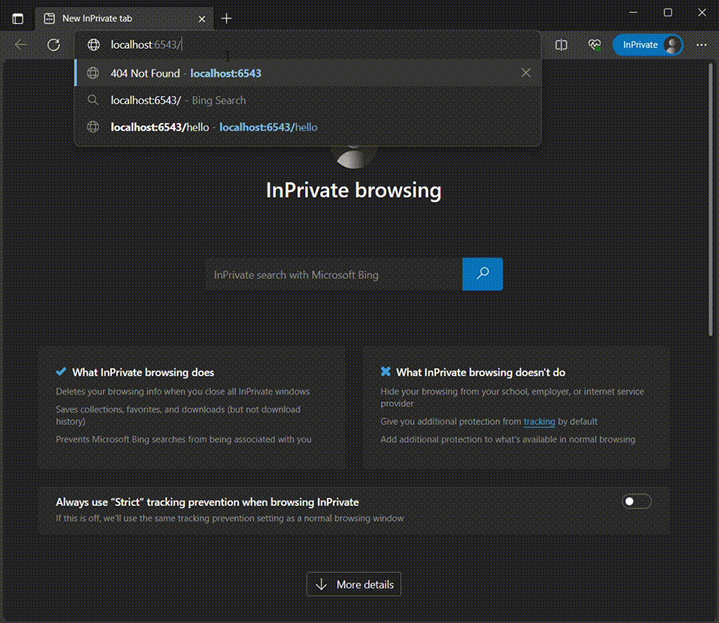Click What InPrivate browsing does heading
This screenshot has width=719, height=623.
point(143,373)
